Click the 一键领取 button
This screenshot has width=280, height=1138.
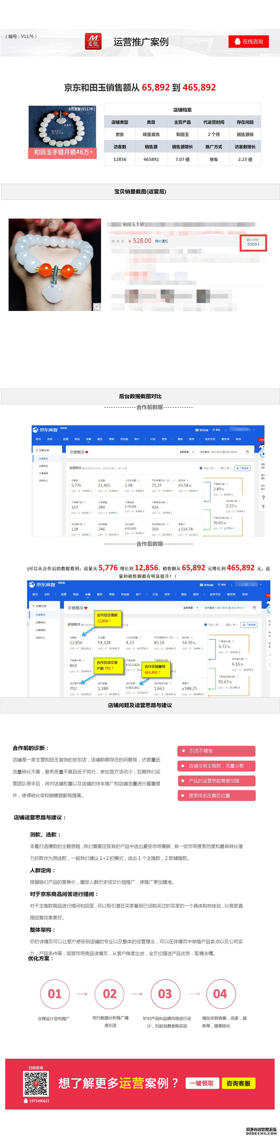202,1083
